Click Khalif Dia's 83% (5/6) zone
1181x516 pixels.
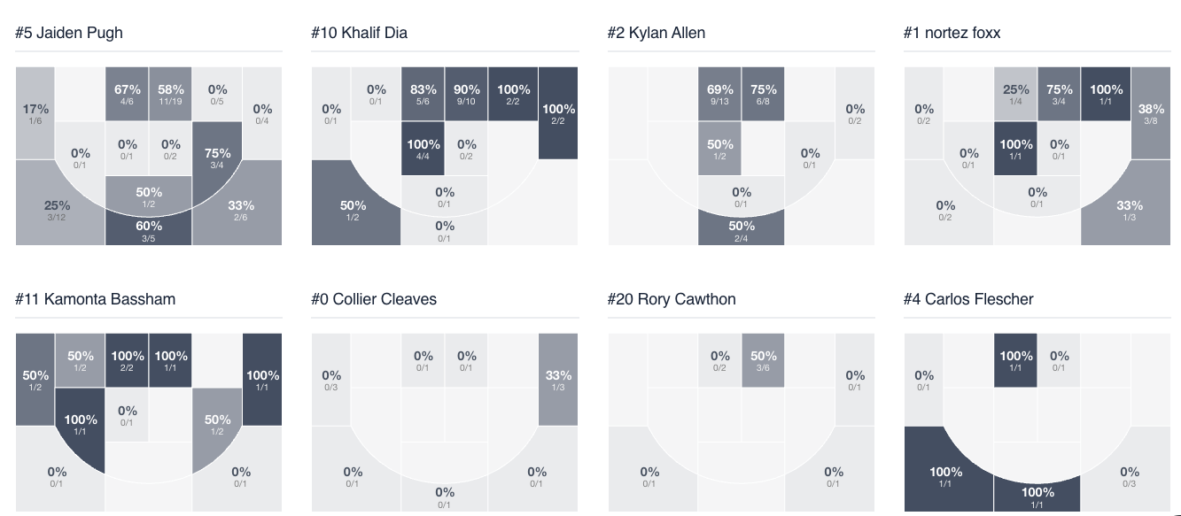[423, 94]
